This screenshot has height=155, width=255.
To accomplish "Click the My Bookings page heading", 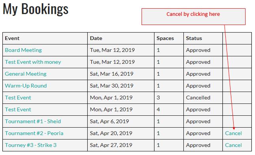I will pos(36,9).
